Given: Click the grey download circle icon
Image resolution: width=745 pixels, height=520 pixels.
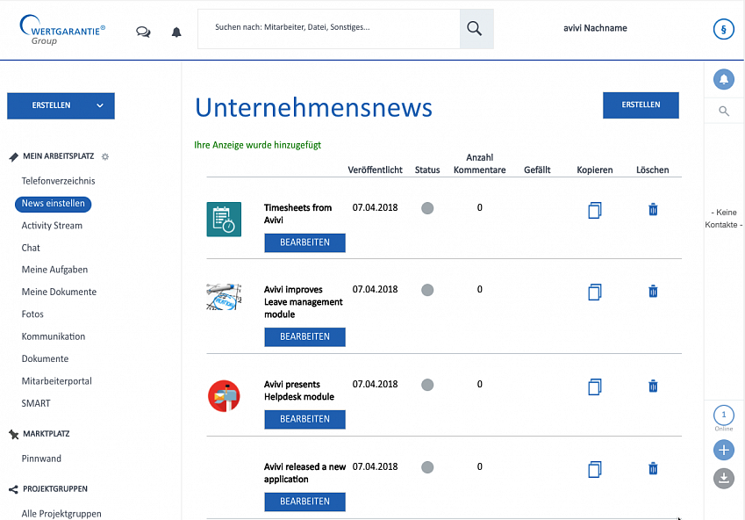Looking at the screenshot, I should tap(724, 478).
